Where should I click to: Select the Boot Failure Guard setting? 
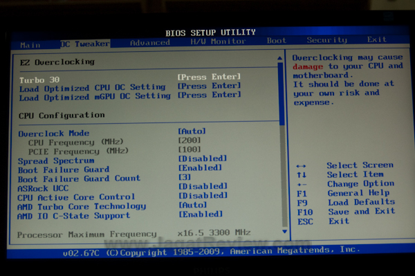click(x=64, y=169)
